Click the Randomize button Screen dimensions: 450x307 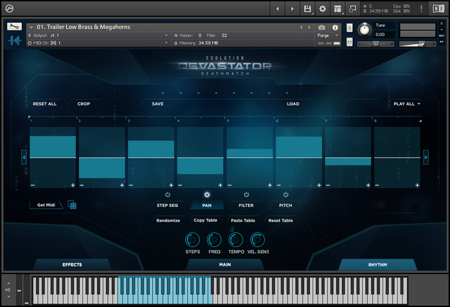(168, 220)
